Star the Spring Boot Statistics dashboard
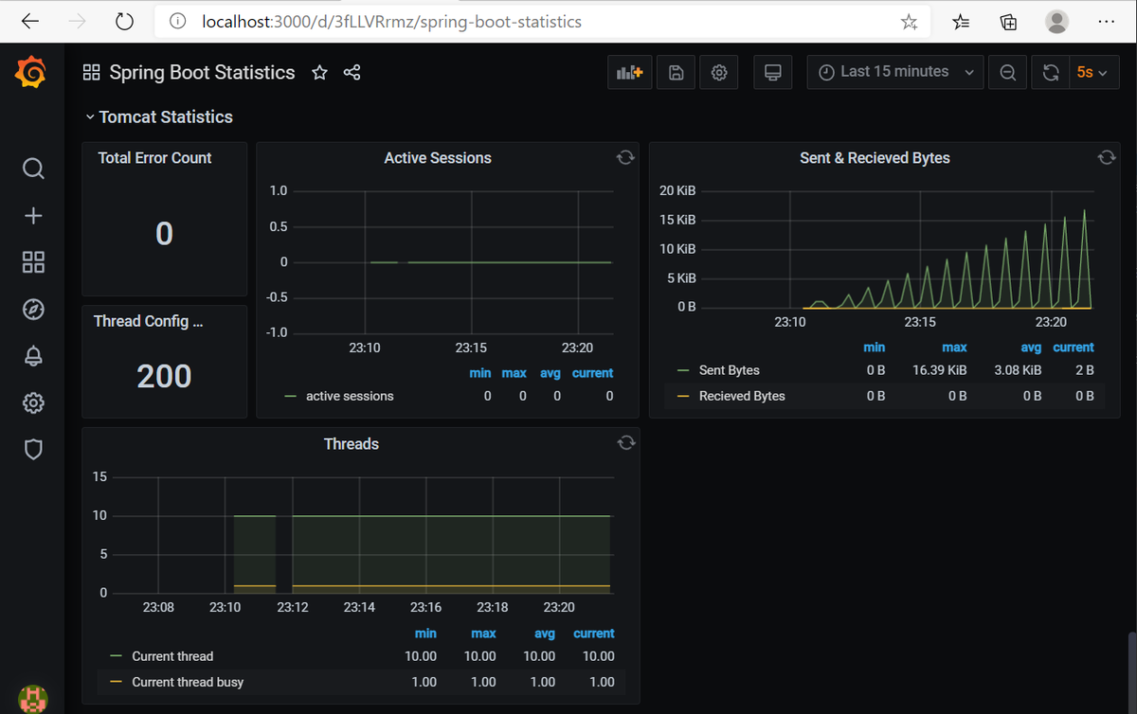The width and height of the screenshot is (1137, 714). 320,72
